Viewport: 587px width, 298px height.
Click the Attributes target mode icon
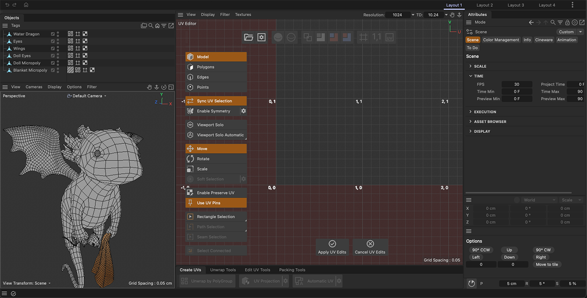[575, 23]
